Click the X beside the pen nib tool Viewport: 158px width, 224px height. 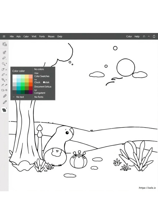[x=6, y=75]
